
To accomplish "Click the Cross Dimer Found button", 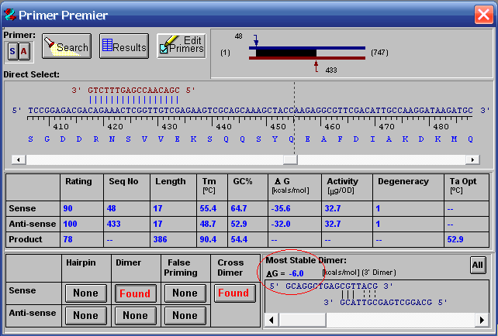I will click(x=235, y=293).
